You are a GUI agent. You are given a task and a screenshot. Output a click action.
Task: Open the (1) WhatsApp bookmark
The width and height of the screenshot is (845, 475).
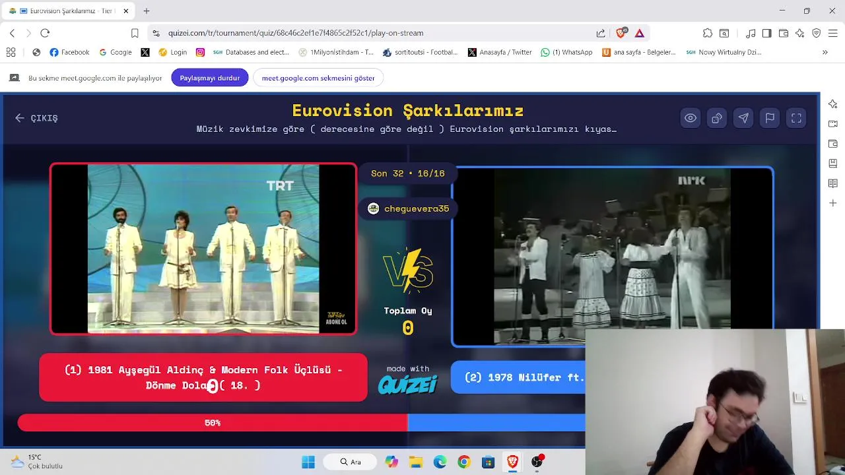click(566, 52)
